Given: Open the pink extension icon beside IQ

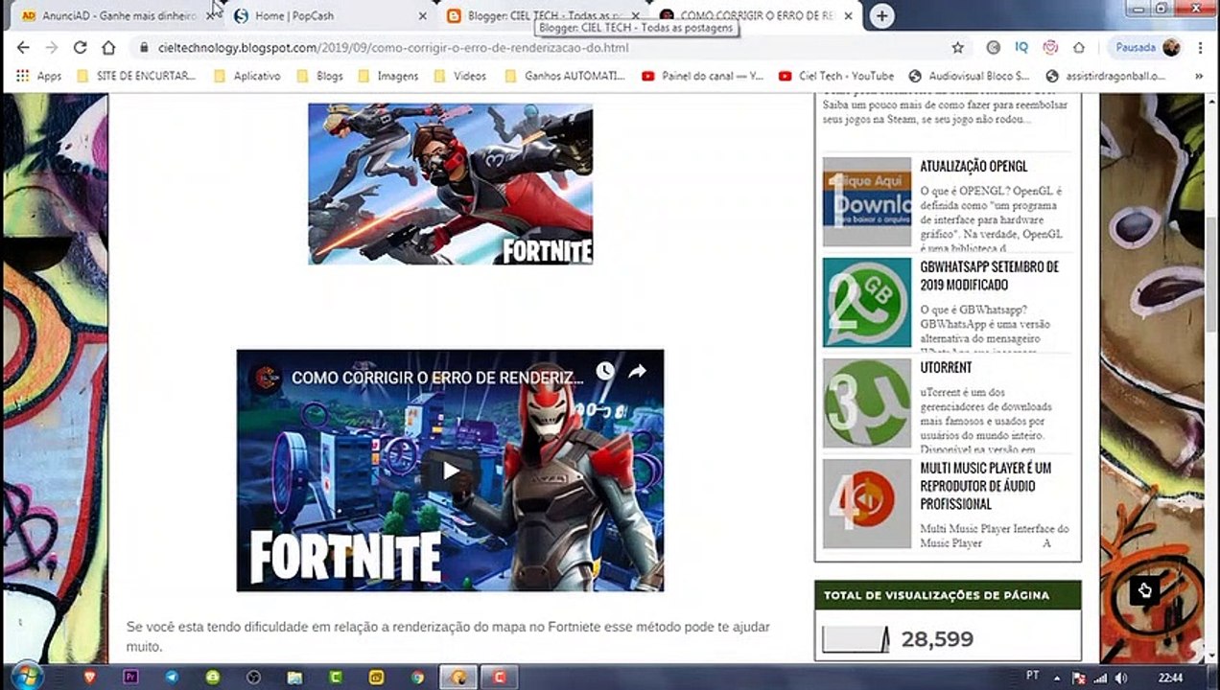Looking at the screenshot, I should tap(1050, 47).
